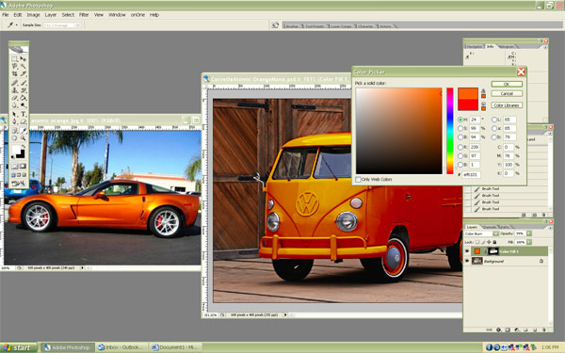Viewport: 565px width, 353px height.
Task: Open the Filter menu
Action: click(x=84, y=15)
